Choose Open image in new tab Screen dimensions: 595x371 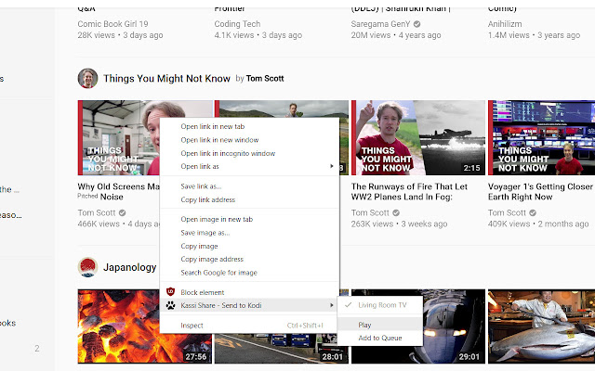249,219
